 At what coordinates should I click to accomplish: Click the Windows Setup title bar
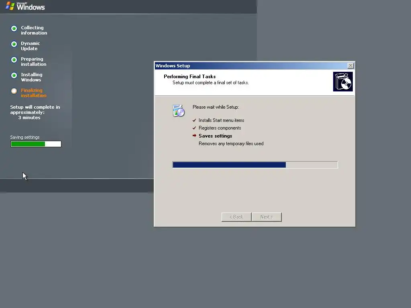coord(254,66)
